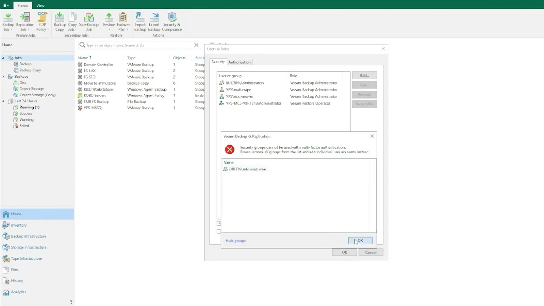544x306 pixels.
Task: Open the Analytics navigation view
Action: [x=37, y=292]
